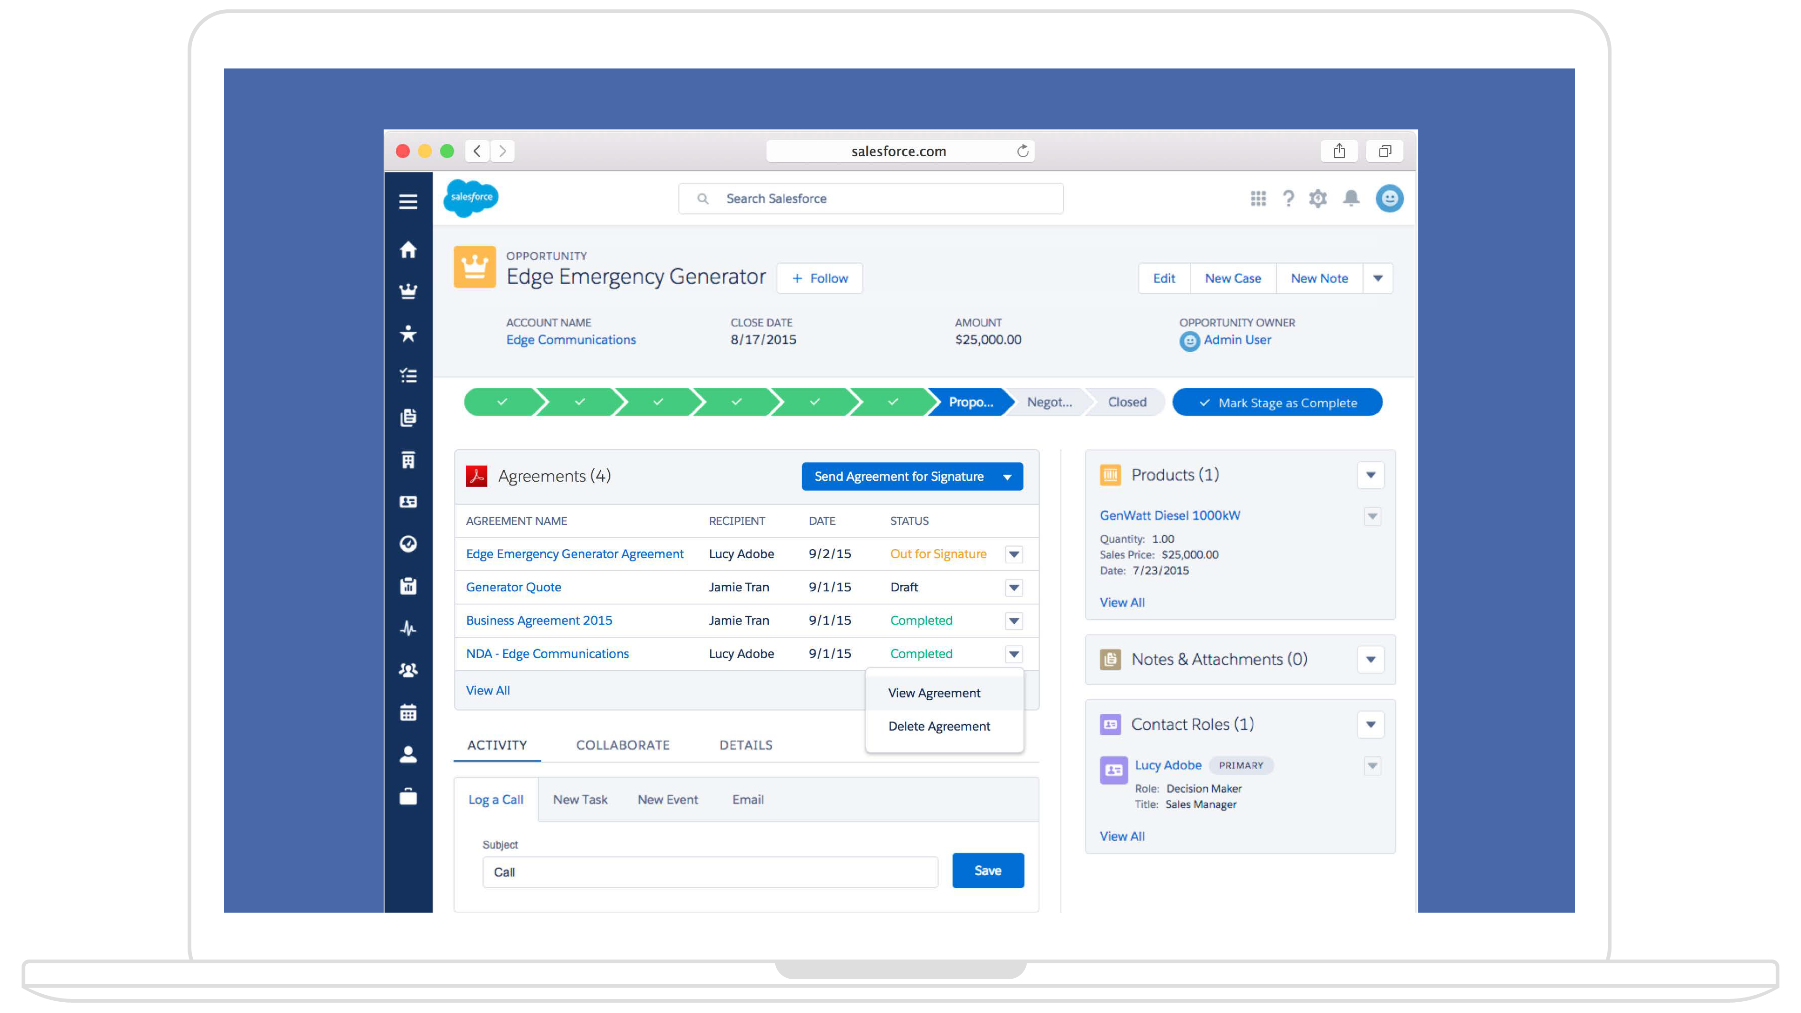Open row menu for Edge Emergency Generator Agreement
Image resolution: width=1801 pixels, height=1013 pixels.
tap(1014, 554)
